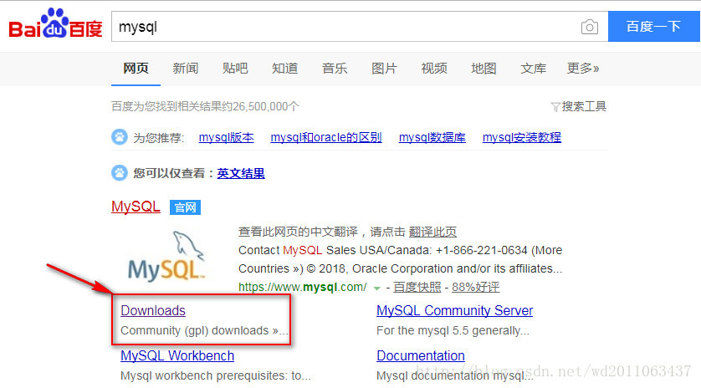
Task: Open camera image search icon
Action: pyautogui.click(x=589, y=27)
